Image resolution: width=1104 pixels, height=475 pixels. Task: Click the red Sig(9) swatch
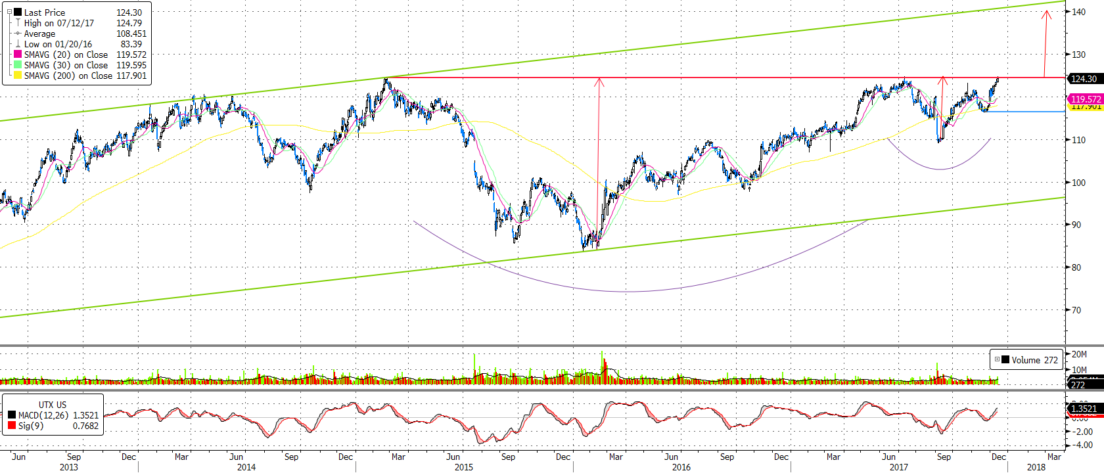click(12, 426)
